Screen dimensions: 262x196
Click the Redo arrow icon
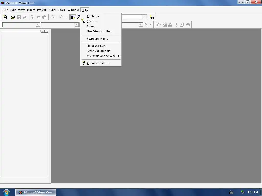click(62, 17)
